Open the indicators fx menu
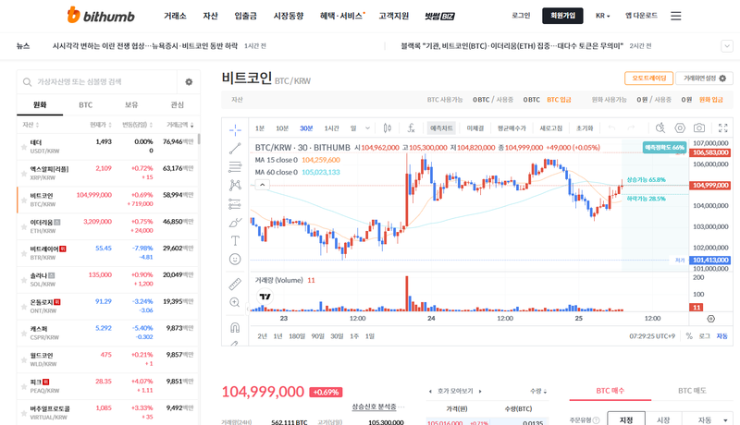The image size is (740, 425). point(411,128)
